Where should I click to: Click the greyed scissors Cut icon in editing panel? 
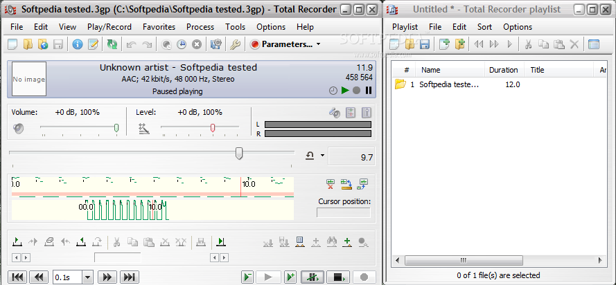[x=116, y=242]
